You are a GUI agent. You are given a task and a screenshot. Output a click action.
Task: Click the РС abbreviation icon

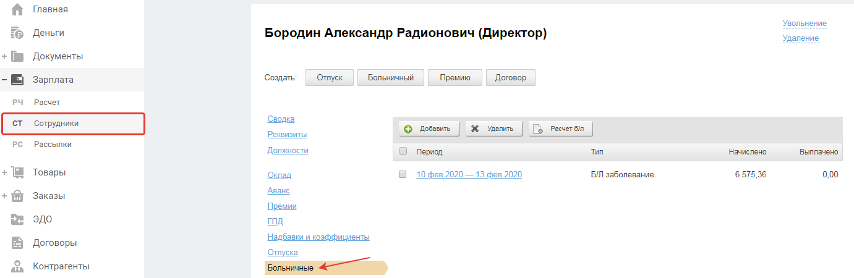click(x=17, y=145)
